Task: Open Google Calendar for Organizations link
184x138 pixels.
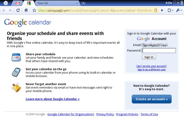Action: [x=71, y=114]
